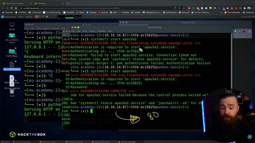Open the Applications menu in the Parrot panel
The image size is (255, 143).
coord(9,17)
